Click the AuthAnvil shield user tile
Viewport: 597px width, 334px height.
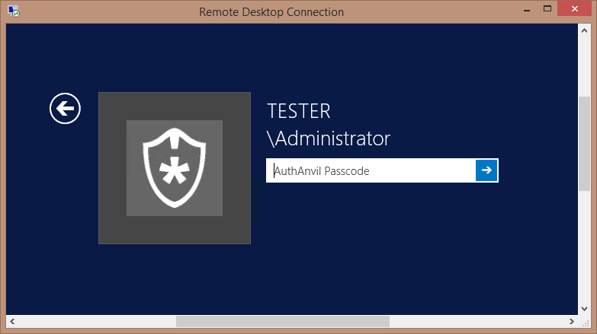pos(175,168)
